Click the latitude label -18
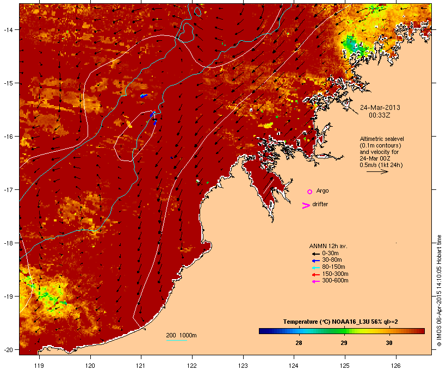446x370 pixels. click(x=8, y=243)
